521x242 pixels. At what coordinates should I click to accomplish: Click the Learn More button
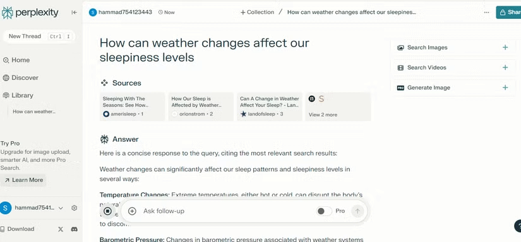pyautogui.click(x=23, y=180)
